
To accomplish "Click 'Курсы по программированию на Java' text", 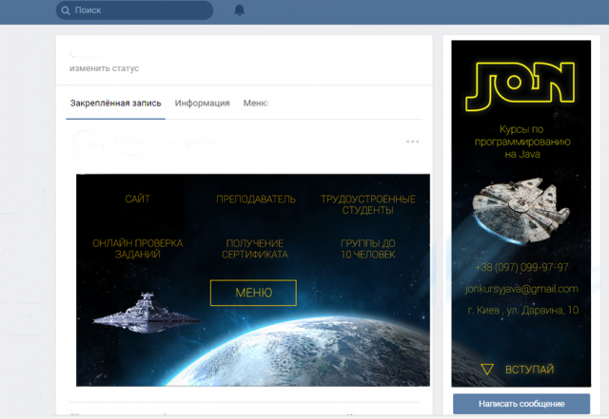I will point(522,142).
